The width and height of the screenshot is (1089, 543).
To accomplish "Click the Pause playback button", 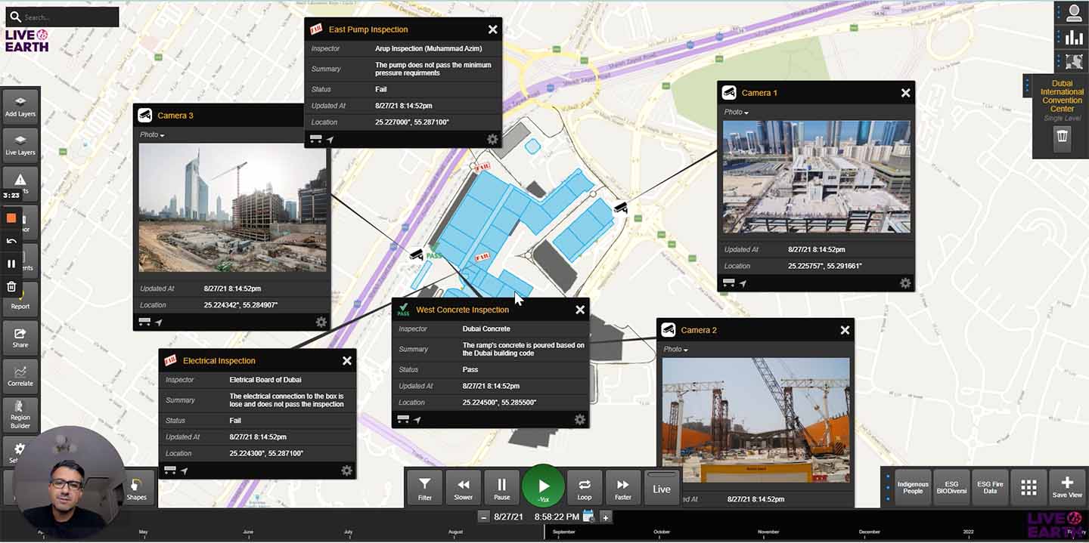I will (501, 488).
